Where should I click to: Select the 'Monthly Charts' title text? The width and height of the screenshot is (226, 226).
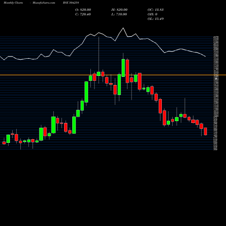coord(13,3)
